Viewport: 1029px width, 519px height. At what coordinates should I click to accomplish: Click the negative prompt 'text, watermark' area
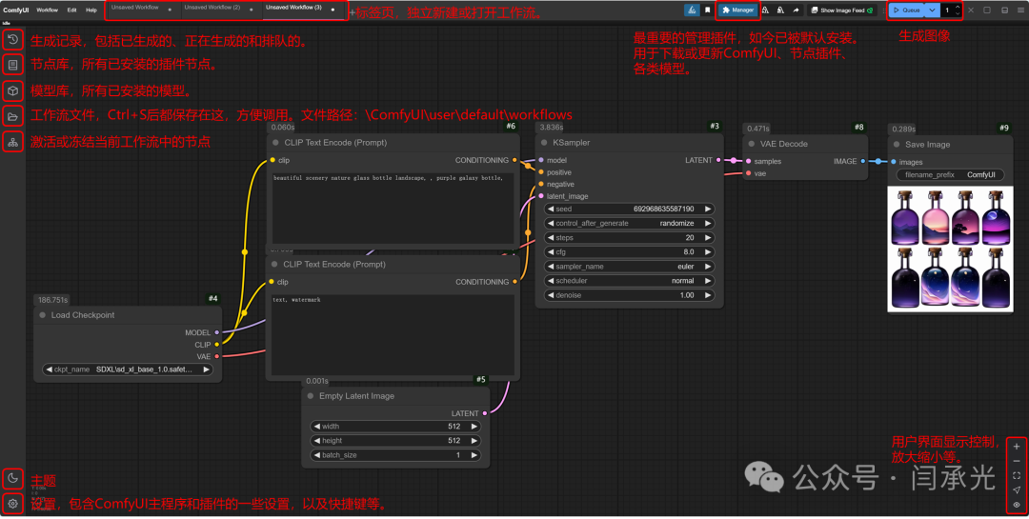393,334
